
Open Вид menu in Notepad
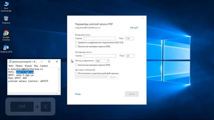(36, 66)
